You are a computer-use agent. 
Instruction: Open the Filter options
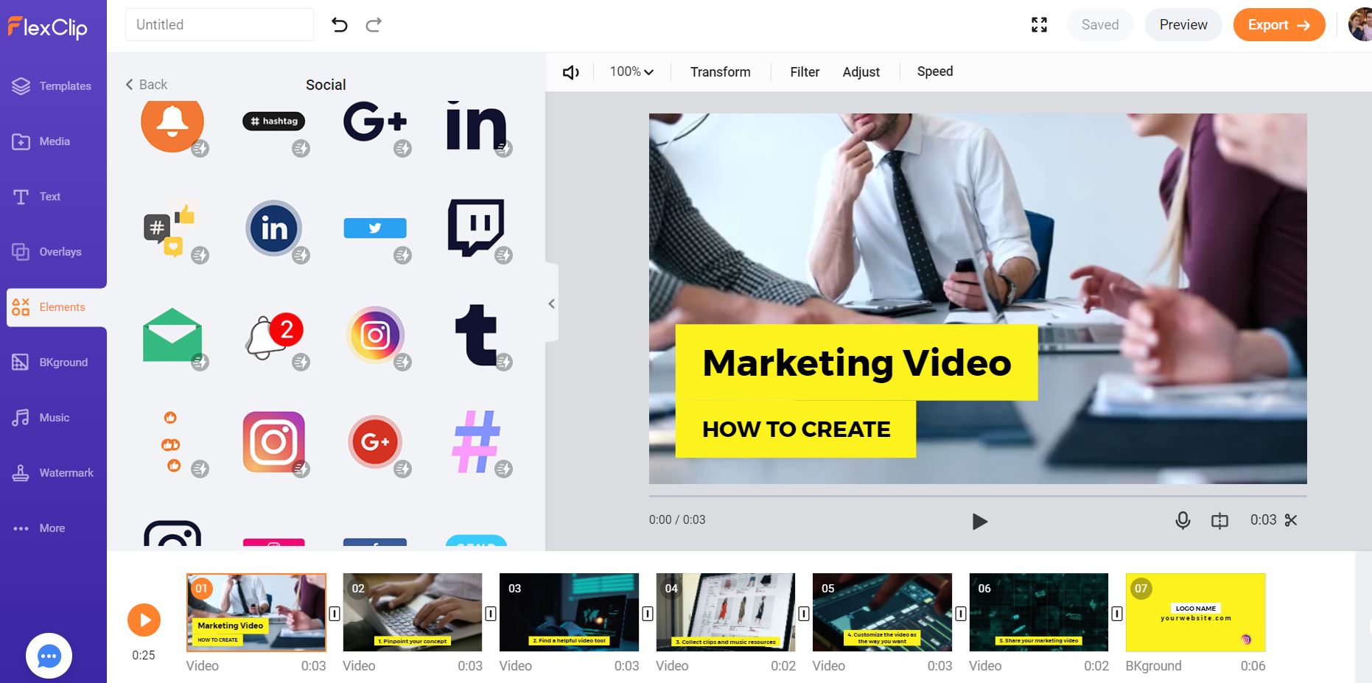click(805, 71)
